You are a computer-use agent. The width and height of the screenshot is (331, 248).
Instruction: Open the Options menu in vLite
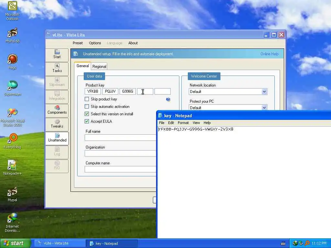pyautogui.click(x=95, y=43)
